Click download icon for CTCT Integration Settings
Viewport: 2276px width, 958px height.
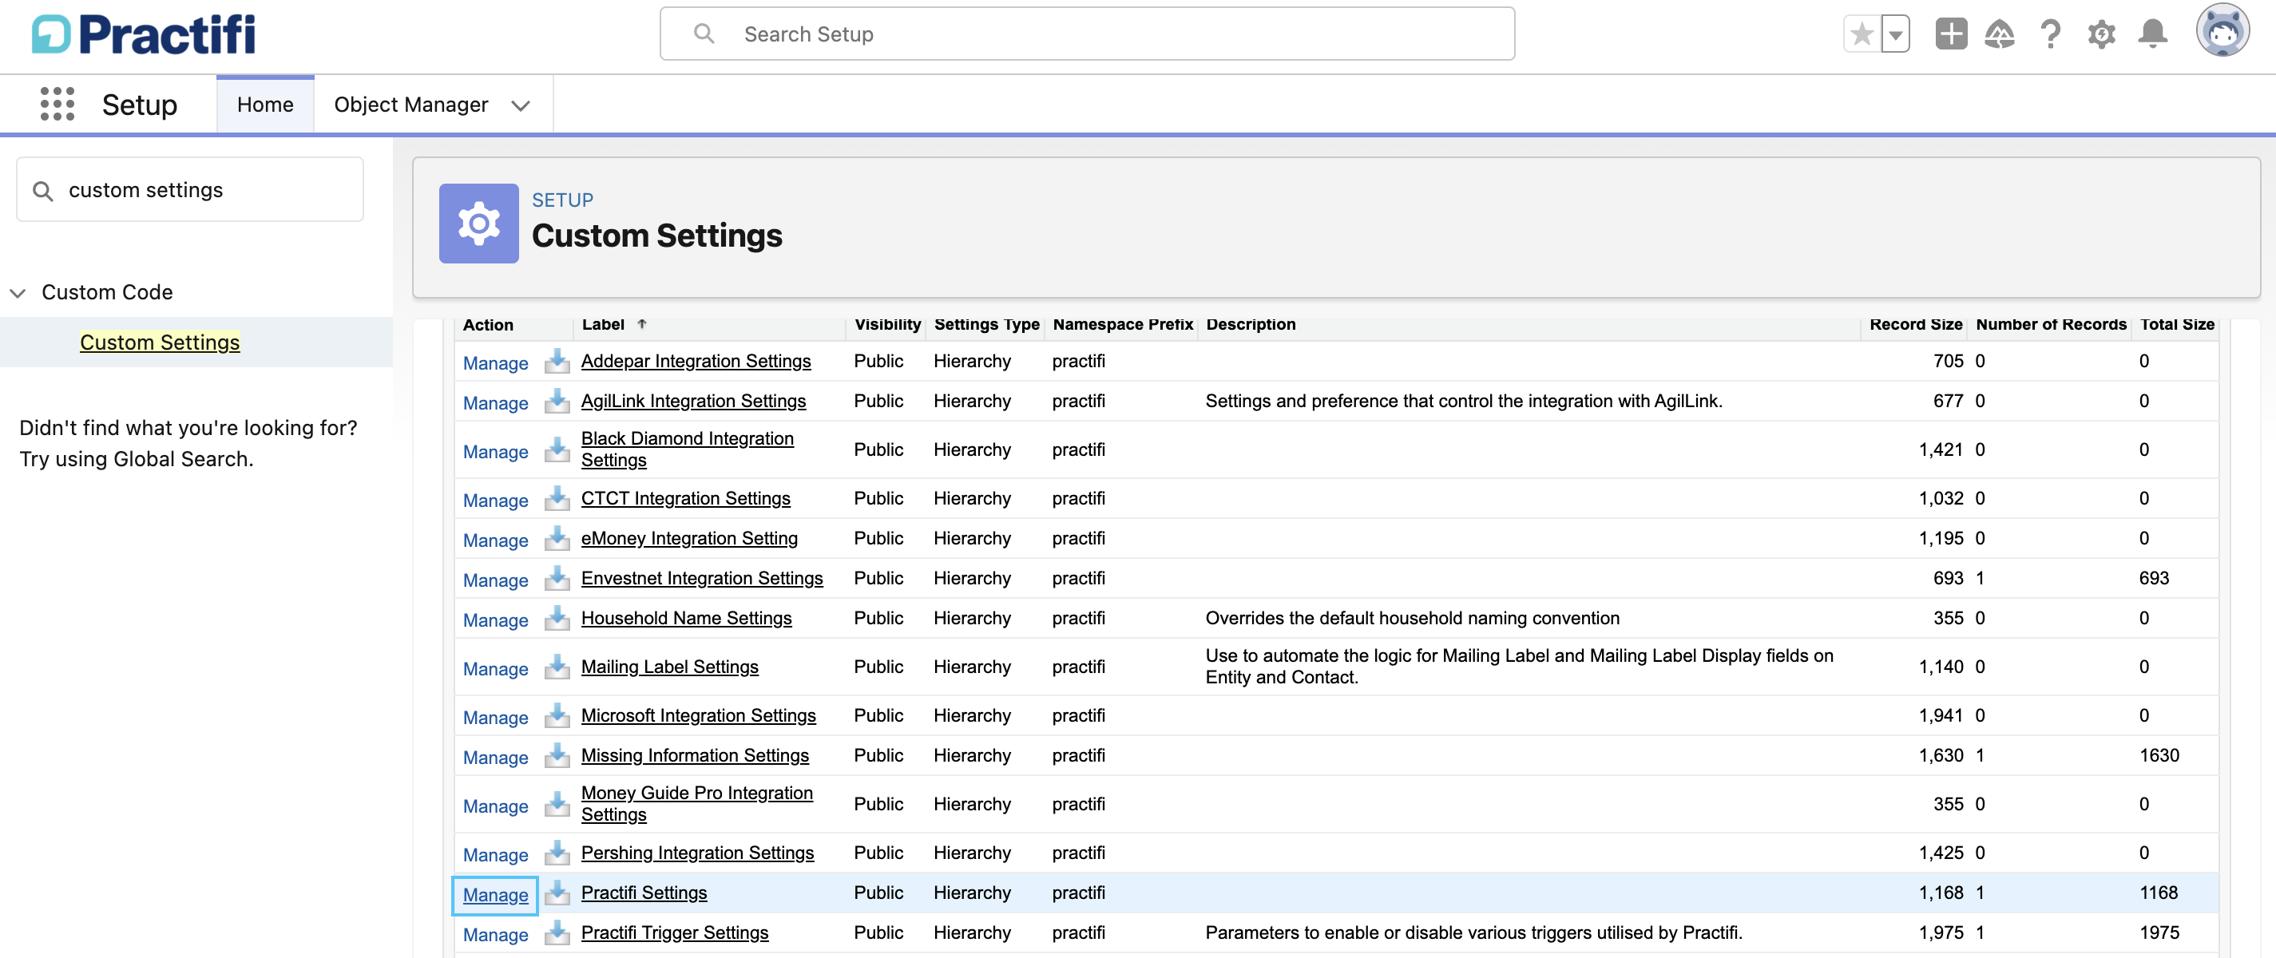[x=557, y=498]
